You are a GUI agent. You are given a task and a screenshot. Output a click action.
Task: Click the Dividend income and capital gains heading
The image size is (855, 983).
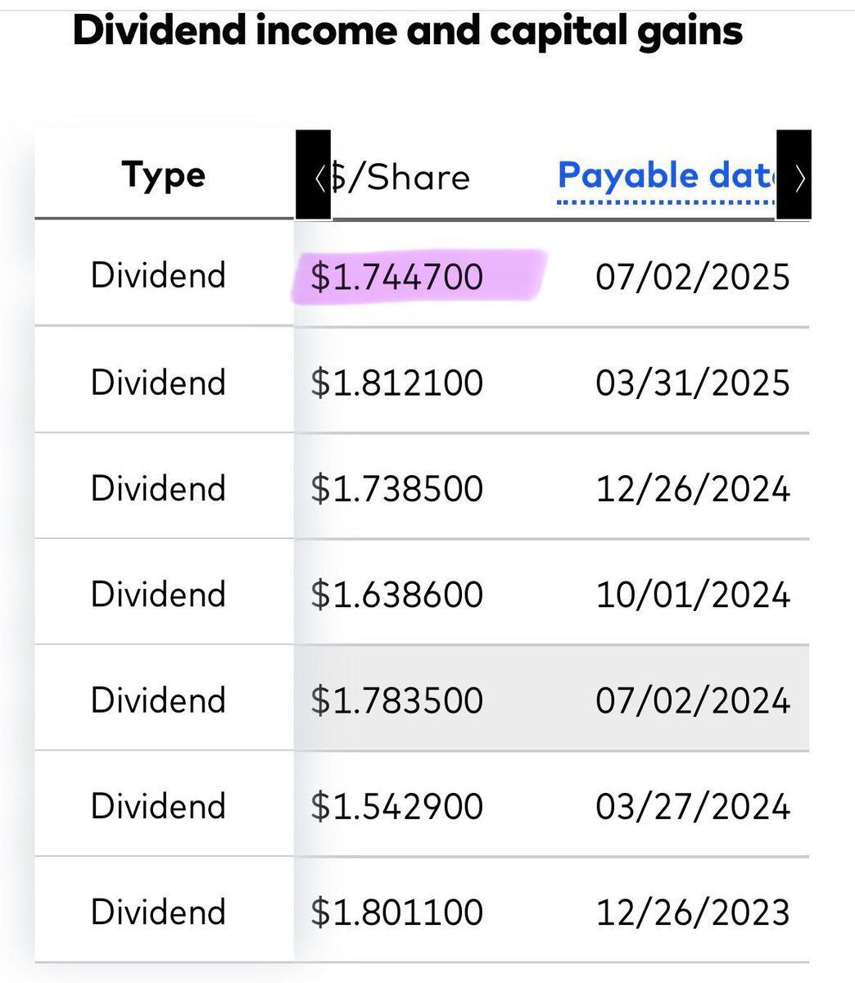click(408, 30)
